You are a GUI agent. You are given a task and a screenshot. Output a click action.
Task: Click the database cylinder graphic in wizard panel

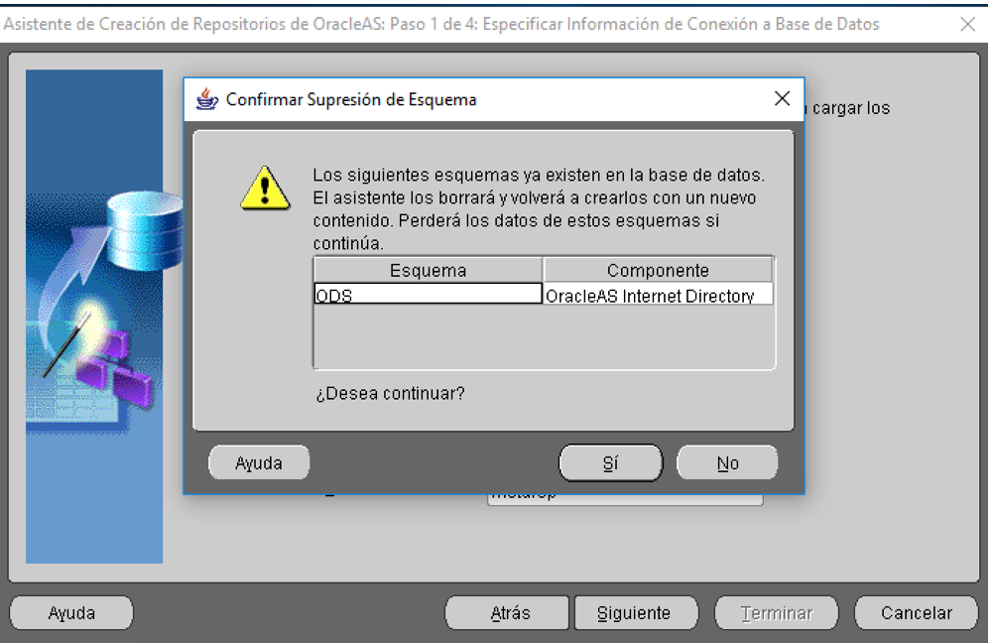pos(142,230)
